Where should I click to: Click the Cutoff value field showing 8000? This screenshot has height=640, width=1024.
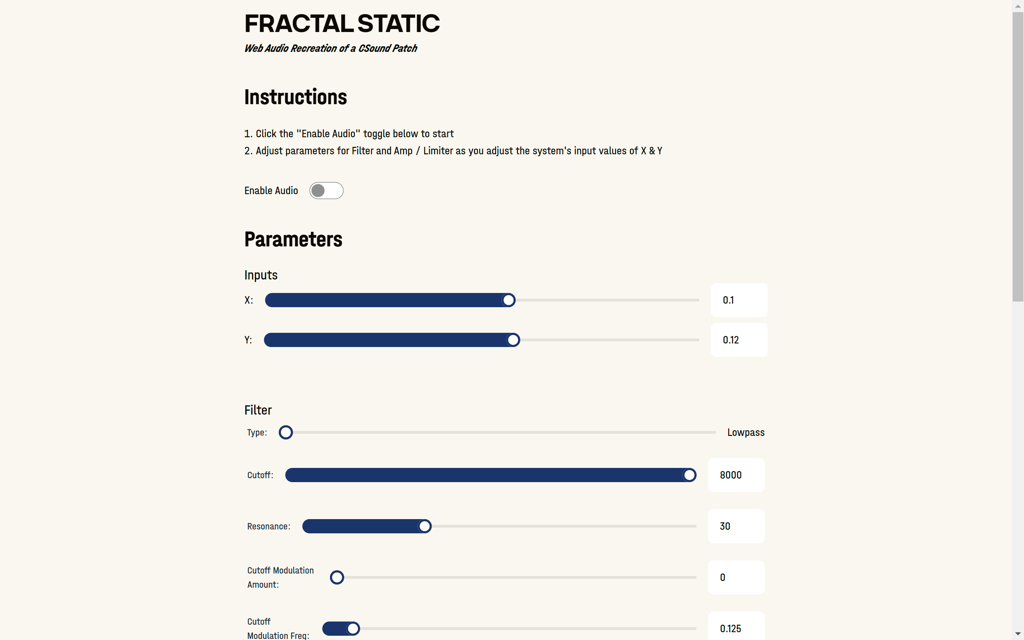(736, 475)
